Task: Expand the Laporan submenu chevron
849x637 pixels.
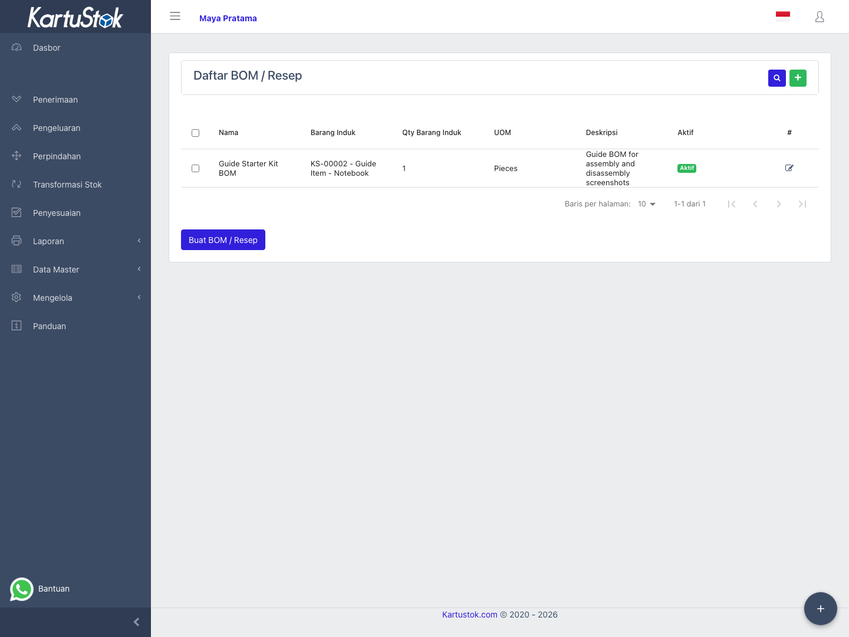Action: [x=139, y=241]
